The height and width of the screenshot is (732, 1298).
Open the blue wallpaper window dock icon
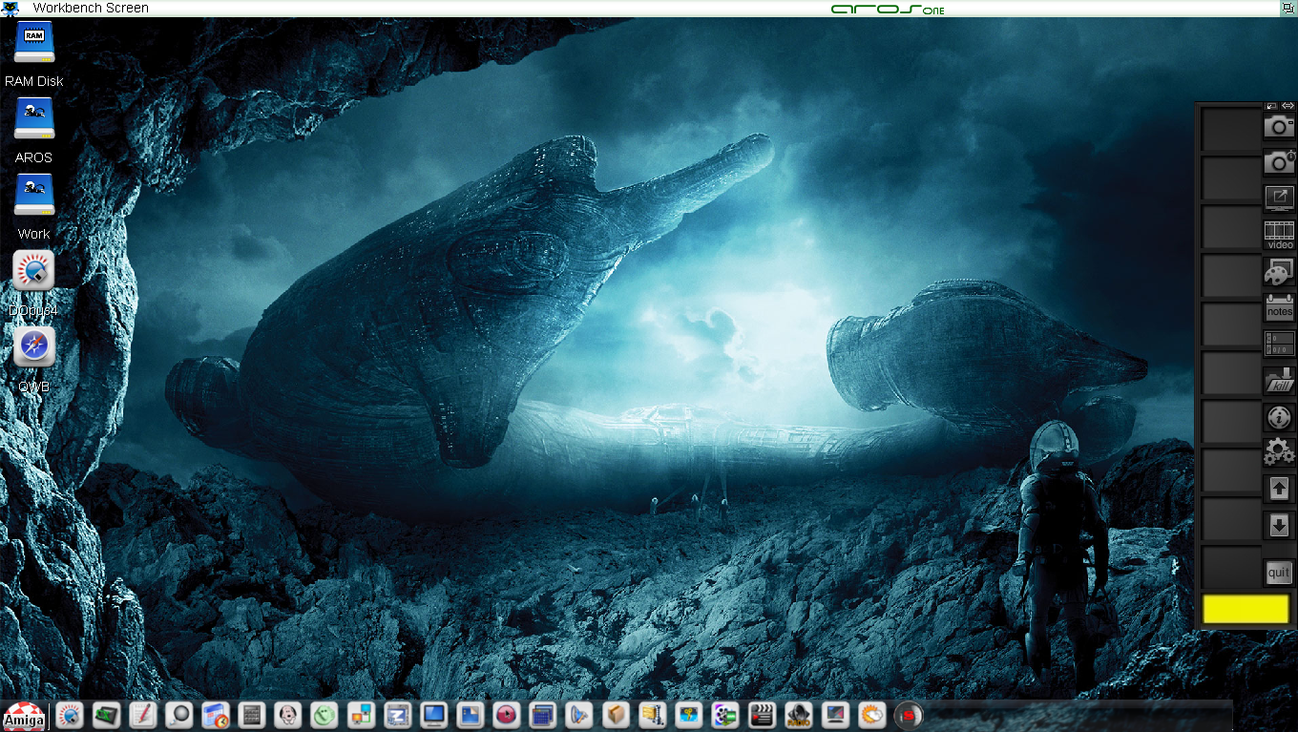click(470, 715)
